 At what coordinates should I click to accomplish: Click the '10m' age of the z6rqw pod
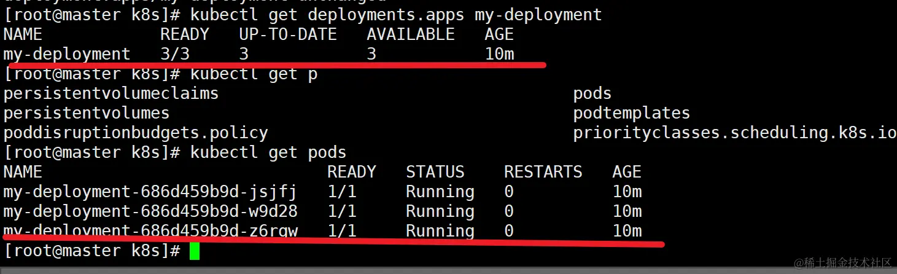pos(627,231)
